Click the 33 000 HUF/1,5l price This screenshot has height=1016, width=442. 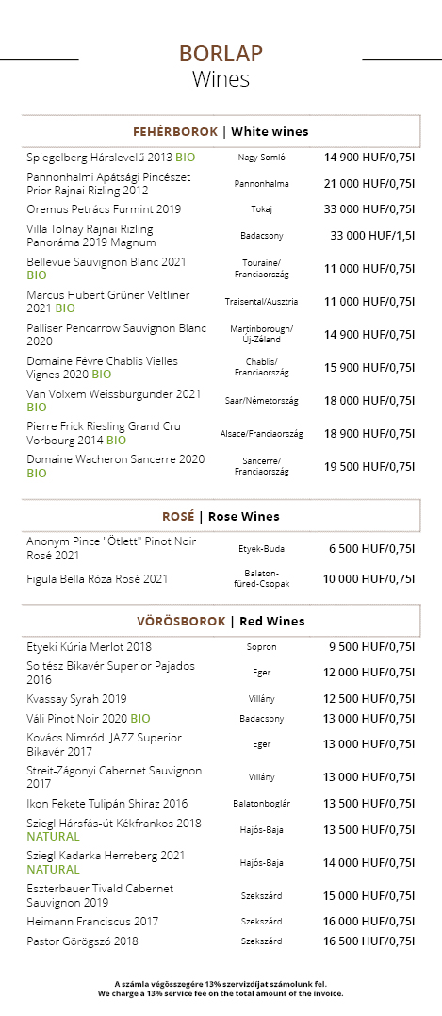click(372, 236)
